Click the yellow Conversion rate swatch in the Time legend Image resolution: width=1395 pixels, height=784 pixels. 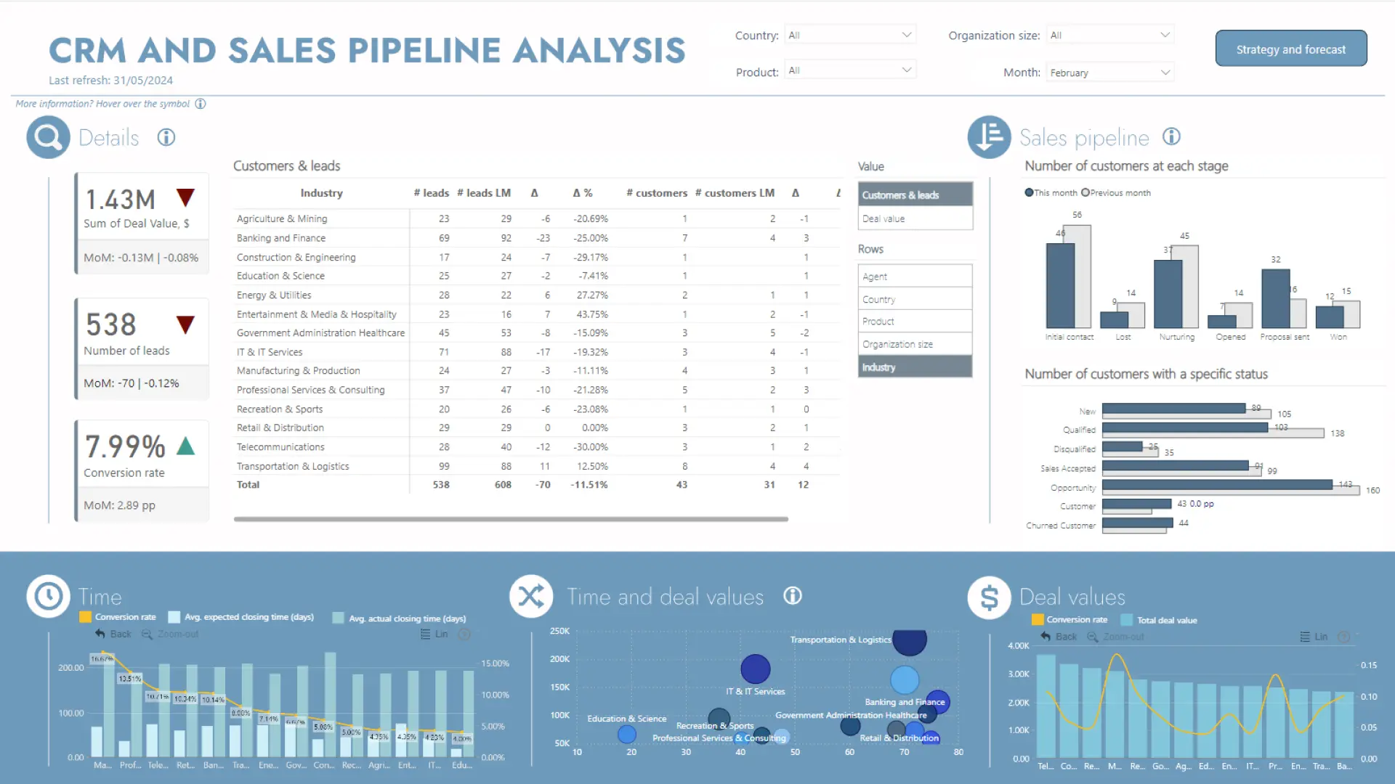(x=85, y=617)
